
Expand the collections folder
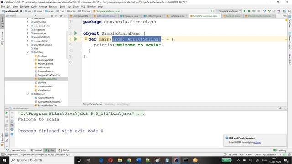28,29
